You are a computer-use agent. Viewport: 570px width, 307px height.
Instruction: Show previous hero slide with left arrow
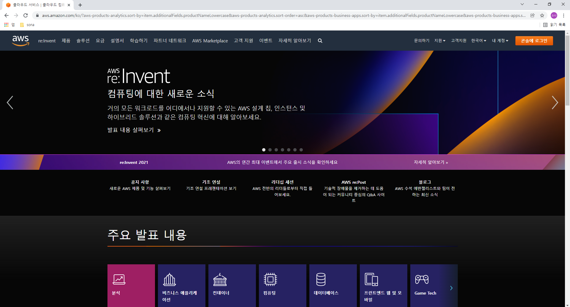(x=10, y=103)
